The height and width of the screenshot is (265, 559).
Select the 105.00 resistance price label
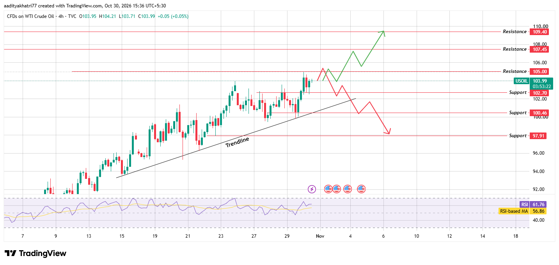click(x=538, y=71)
